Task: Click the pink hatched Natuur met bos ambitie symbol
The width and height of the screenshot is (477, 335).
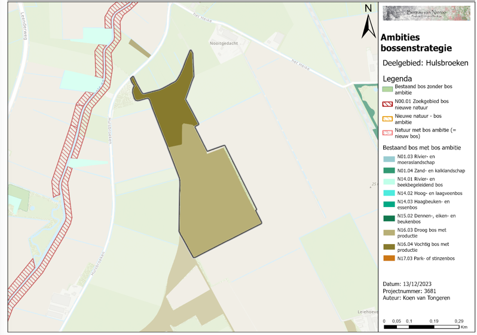Action: (x=387, y=132)
